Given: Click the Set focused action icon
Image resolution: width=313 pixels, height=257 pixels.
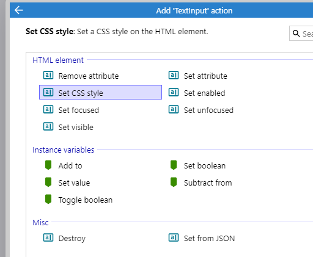Looking at the screenshot, I should (x=48, y=109).
